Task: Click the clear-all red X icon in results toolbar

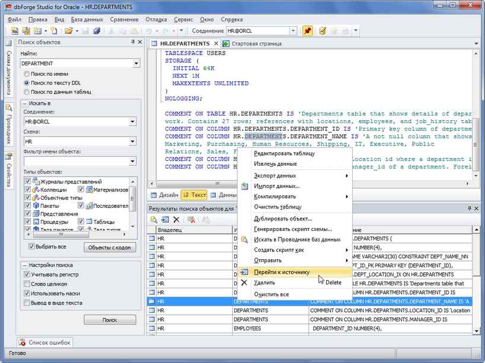Action: point(191,220)
